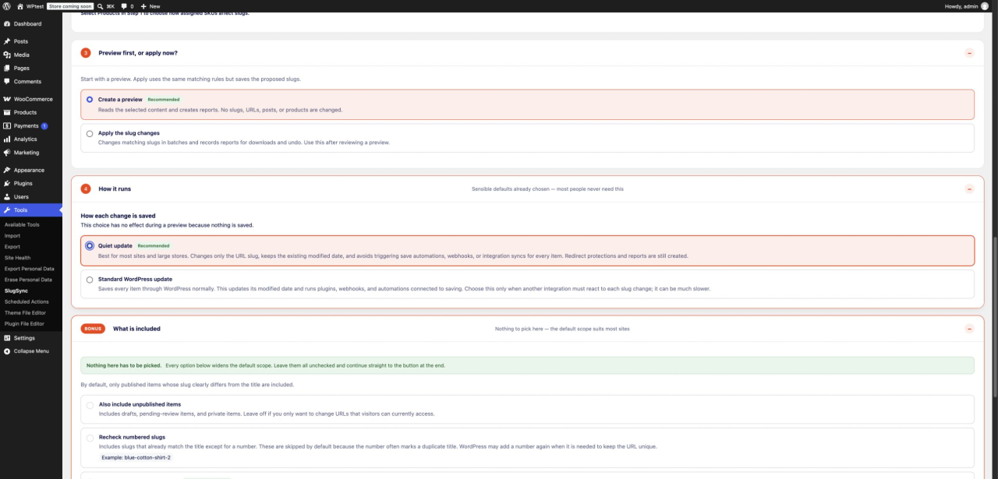Check Recheck numbered slugs option
Screen dimensions: 998x479
click(x=90, y=438)
